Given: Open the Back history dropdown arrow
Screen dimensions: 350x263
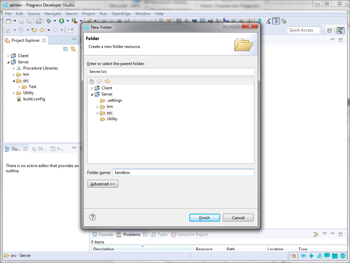Looking at the screenshot, I should pos(49,30).
